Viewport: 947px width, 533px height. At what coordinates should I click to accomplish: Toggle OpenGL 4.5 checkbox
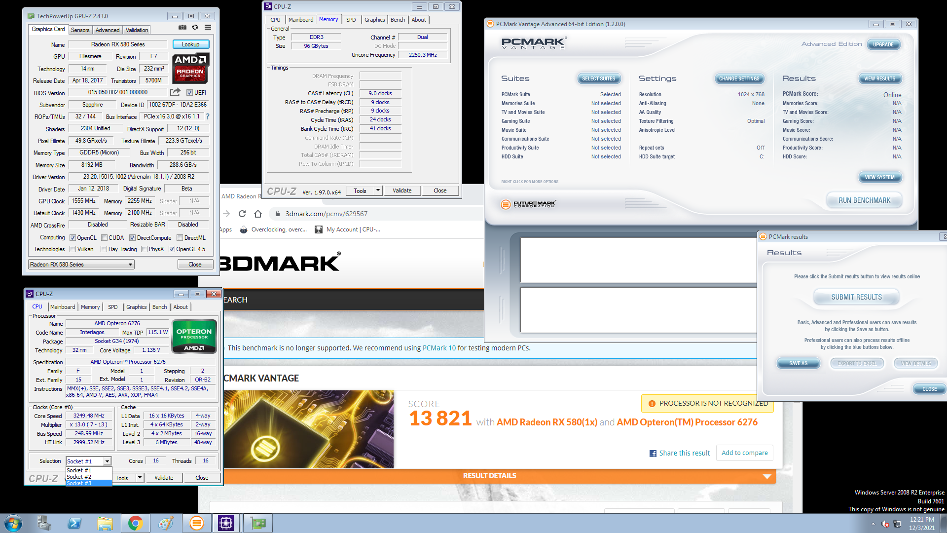coord(172,249)
